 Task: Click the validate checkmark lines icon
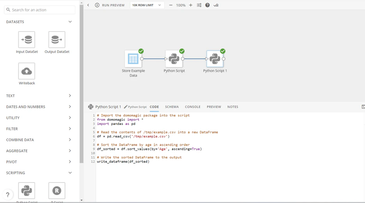coord(216,5)
